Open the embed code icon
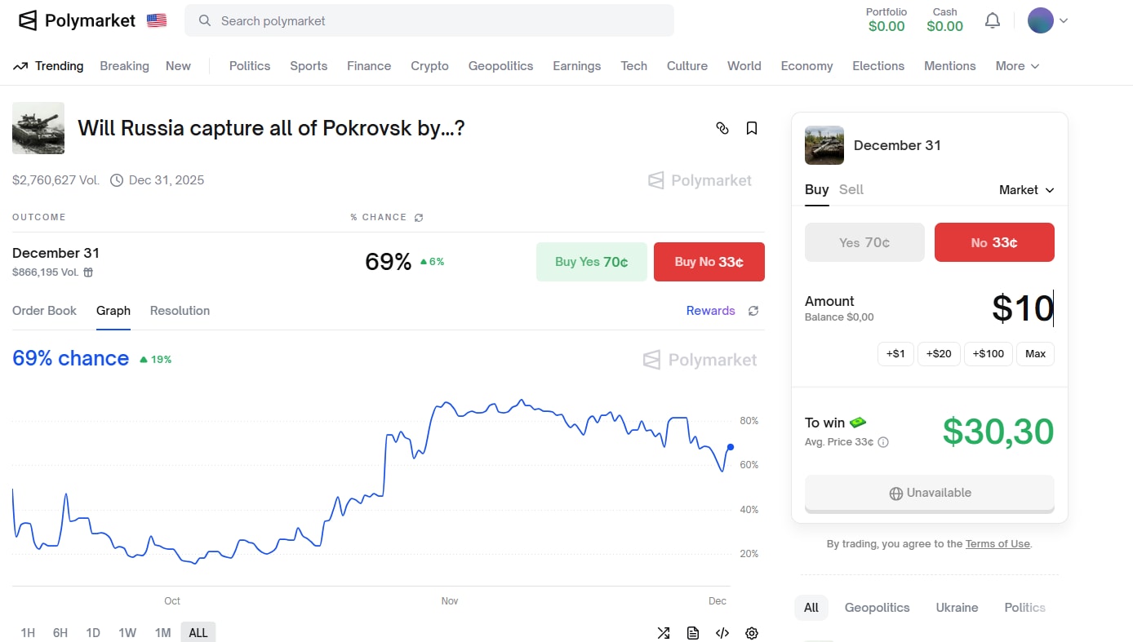Viewport: 1133px width, 642px height. 722,633
